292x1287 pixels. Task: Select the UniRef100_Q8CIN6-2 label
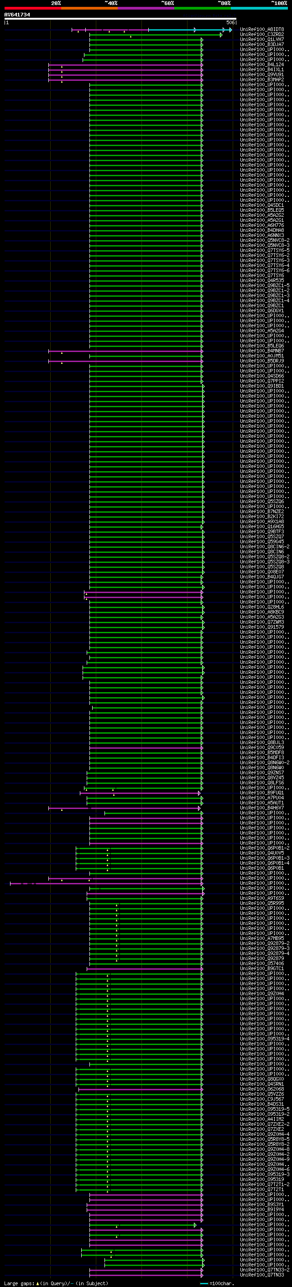(x=265, y=546)
